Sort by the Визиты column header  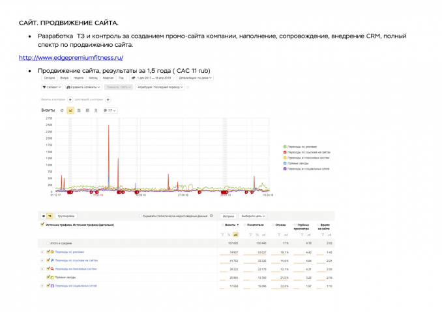pyautogui.click(x=230, y=225)
